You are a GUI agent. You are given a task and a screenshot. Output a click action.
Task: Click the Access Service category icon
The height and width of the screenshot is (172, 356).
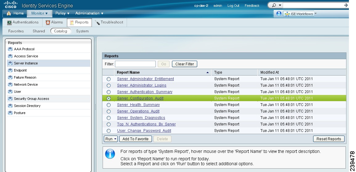pyautogui.click(x=10, y=56)
